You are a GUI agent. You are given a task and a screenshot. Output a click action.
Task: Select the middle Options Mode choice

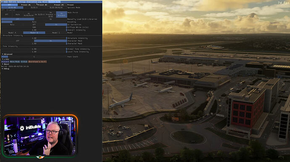34,8
